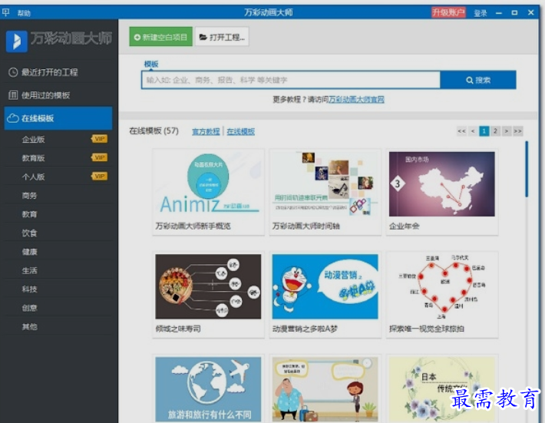Open 旅游和旅行有什么不同 template thumbnail
Image resolution: width=545 pixels, height=423 pixels.
pos(208,389)
